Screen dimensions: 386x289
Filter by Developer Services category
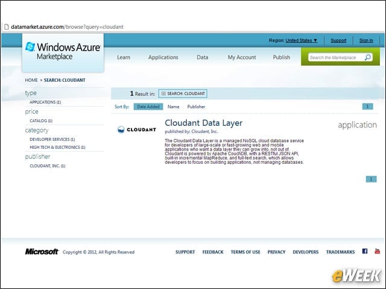52,139
